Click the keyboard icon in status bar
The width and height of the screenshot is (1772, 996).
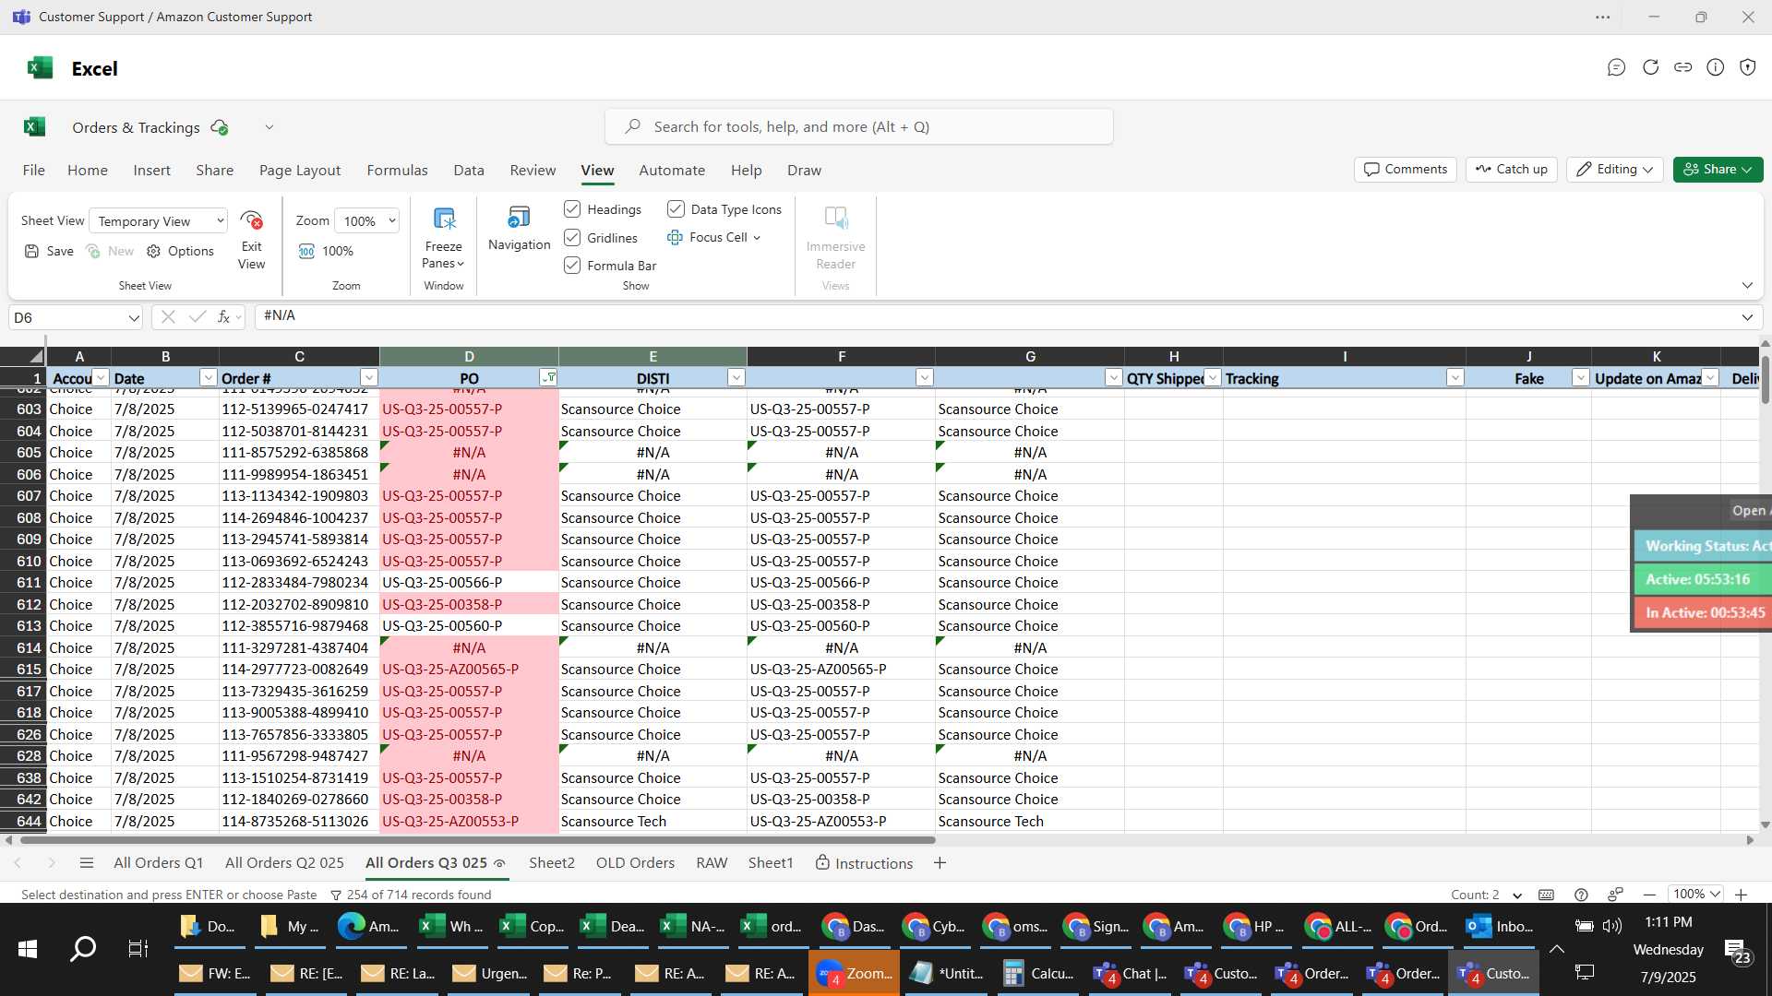coord(1546,895)
